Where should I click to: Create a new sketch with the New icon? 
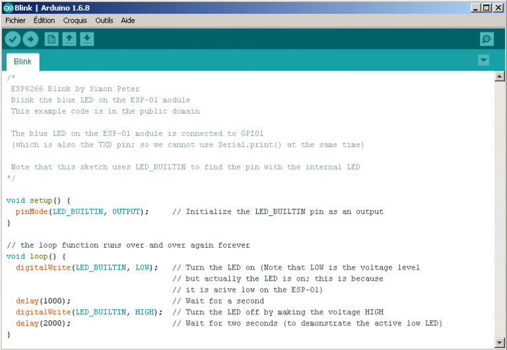click(x=51, y=40)
